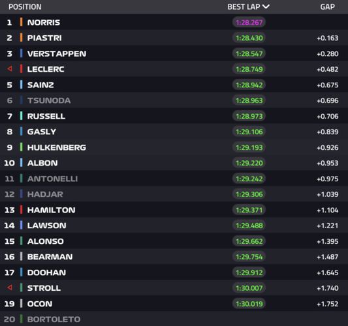Click Stroll's 1:30.007 lap time badge
This screenshot has height=326, width=348.
click(249, 288)
